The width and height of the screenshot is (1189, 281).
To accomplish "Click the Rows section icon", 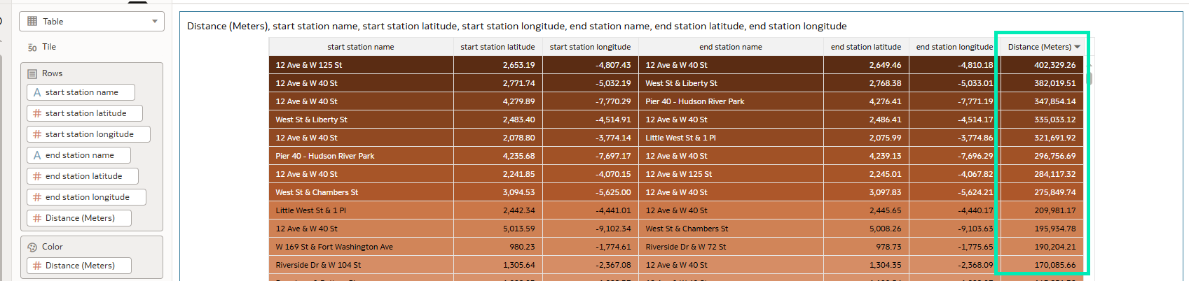I will coord(32,73).
